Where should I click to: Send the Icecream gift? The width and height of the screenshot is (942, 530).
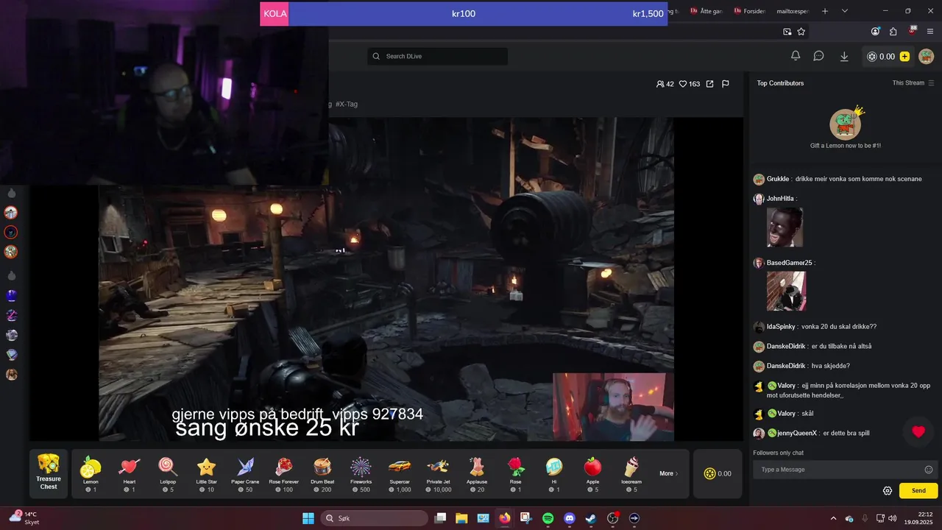[x=631, y=474]
